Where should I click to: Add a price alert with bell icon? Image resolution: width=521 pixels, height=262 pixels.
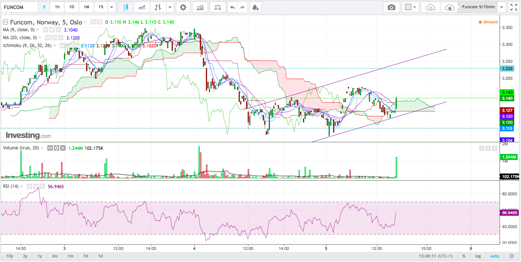point(255,7)
